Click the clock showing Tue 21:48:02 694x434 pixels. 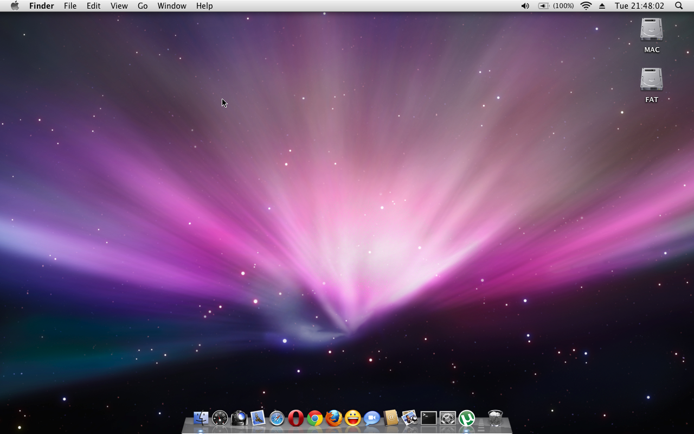tap(639, 6)
